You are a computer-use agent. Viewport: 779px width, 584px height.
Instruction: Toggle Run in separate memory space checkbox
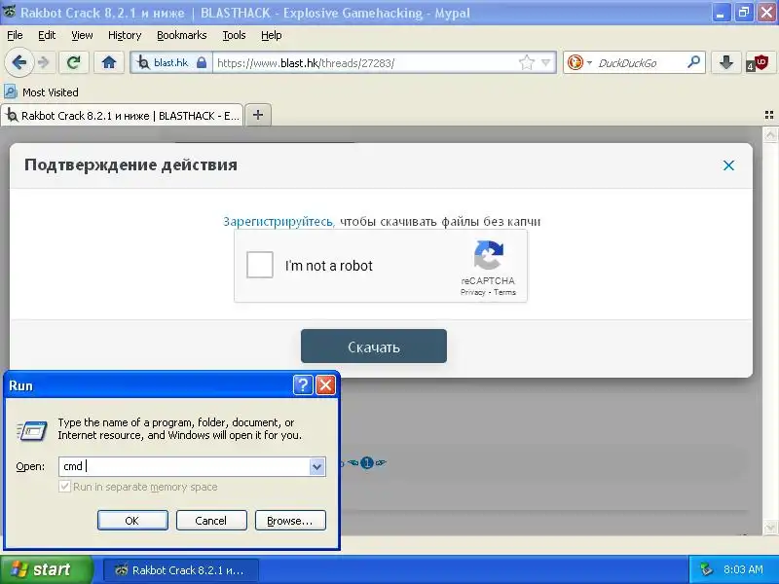pyautogui.click(x=64, y=487)
